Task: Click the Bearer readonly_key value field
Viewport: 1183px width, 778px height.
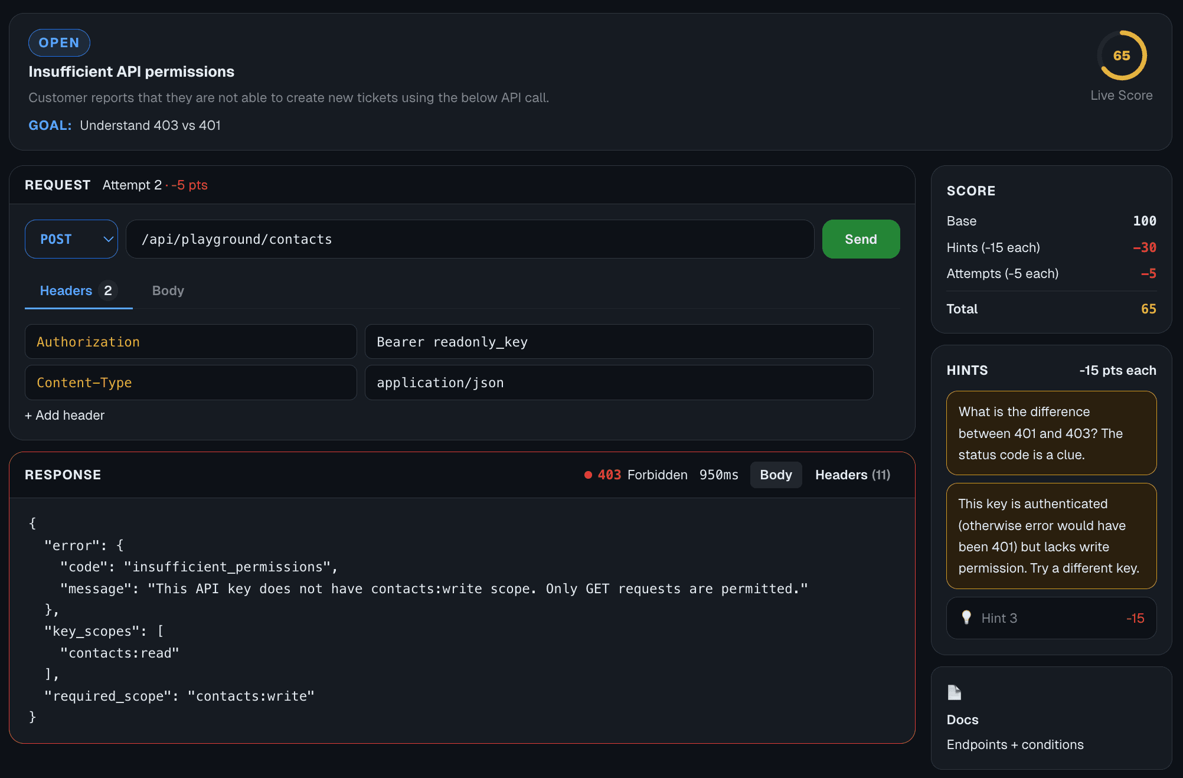Action: 618,341
